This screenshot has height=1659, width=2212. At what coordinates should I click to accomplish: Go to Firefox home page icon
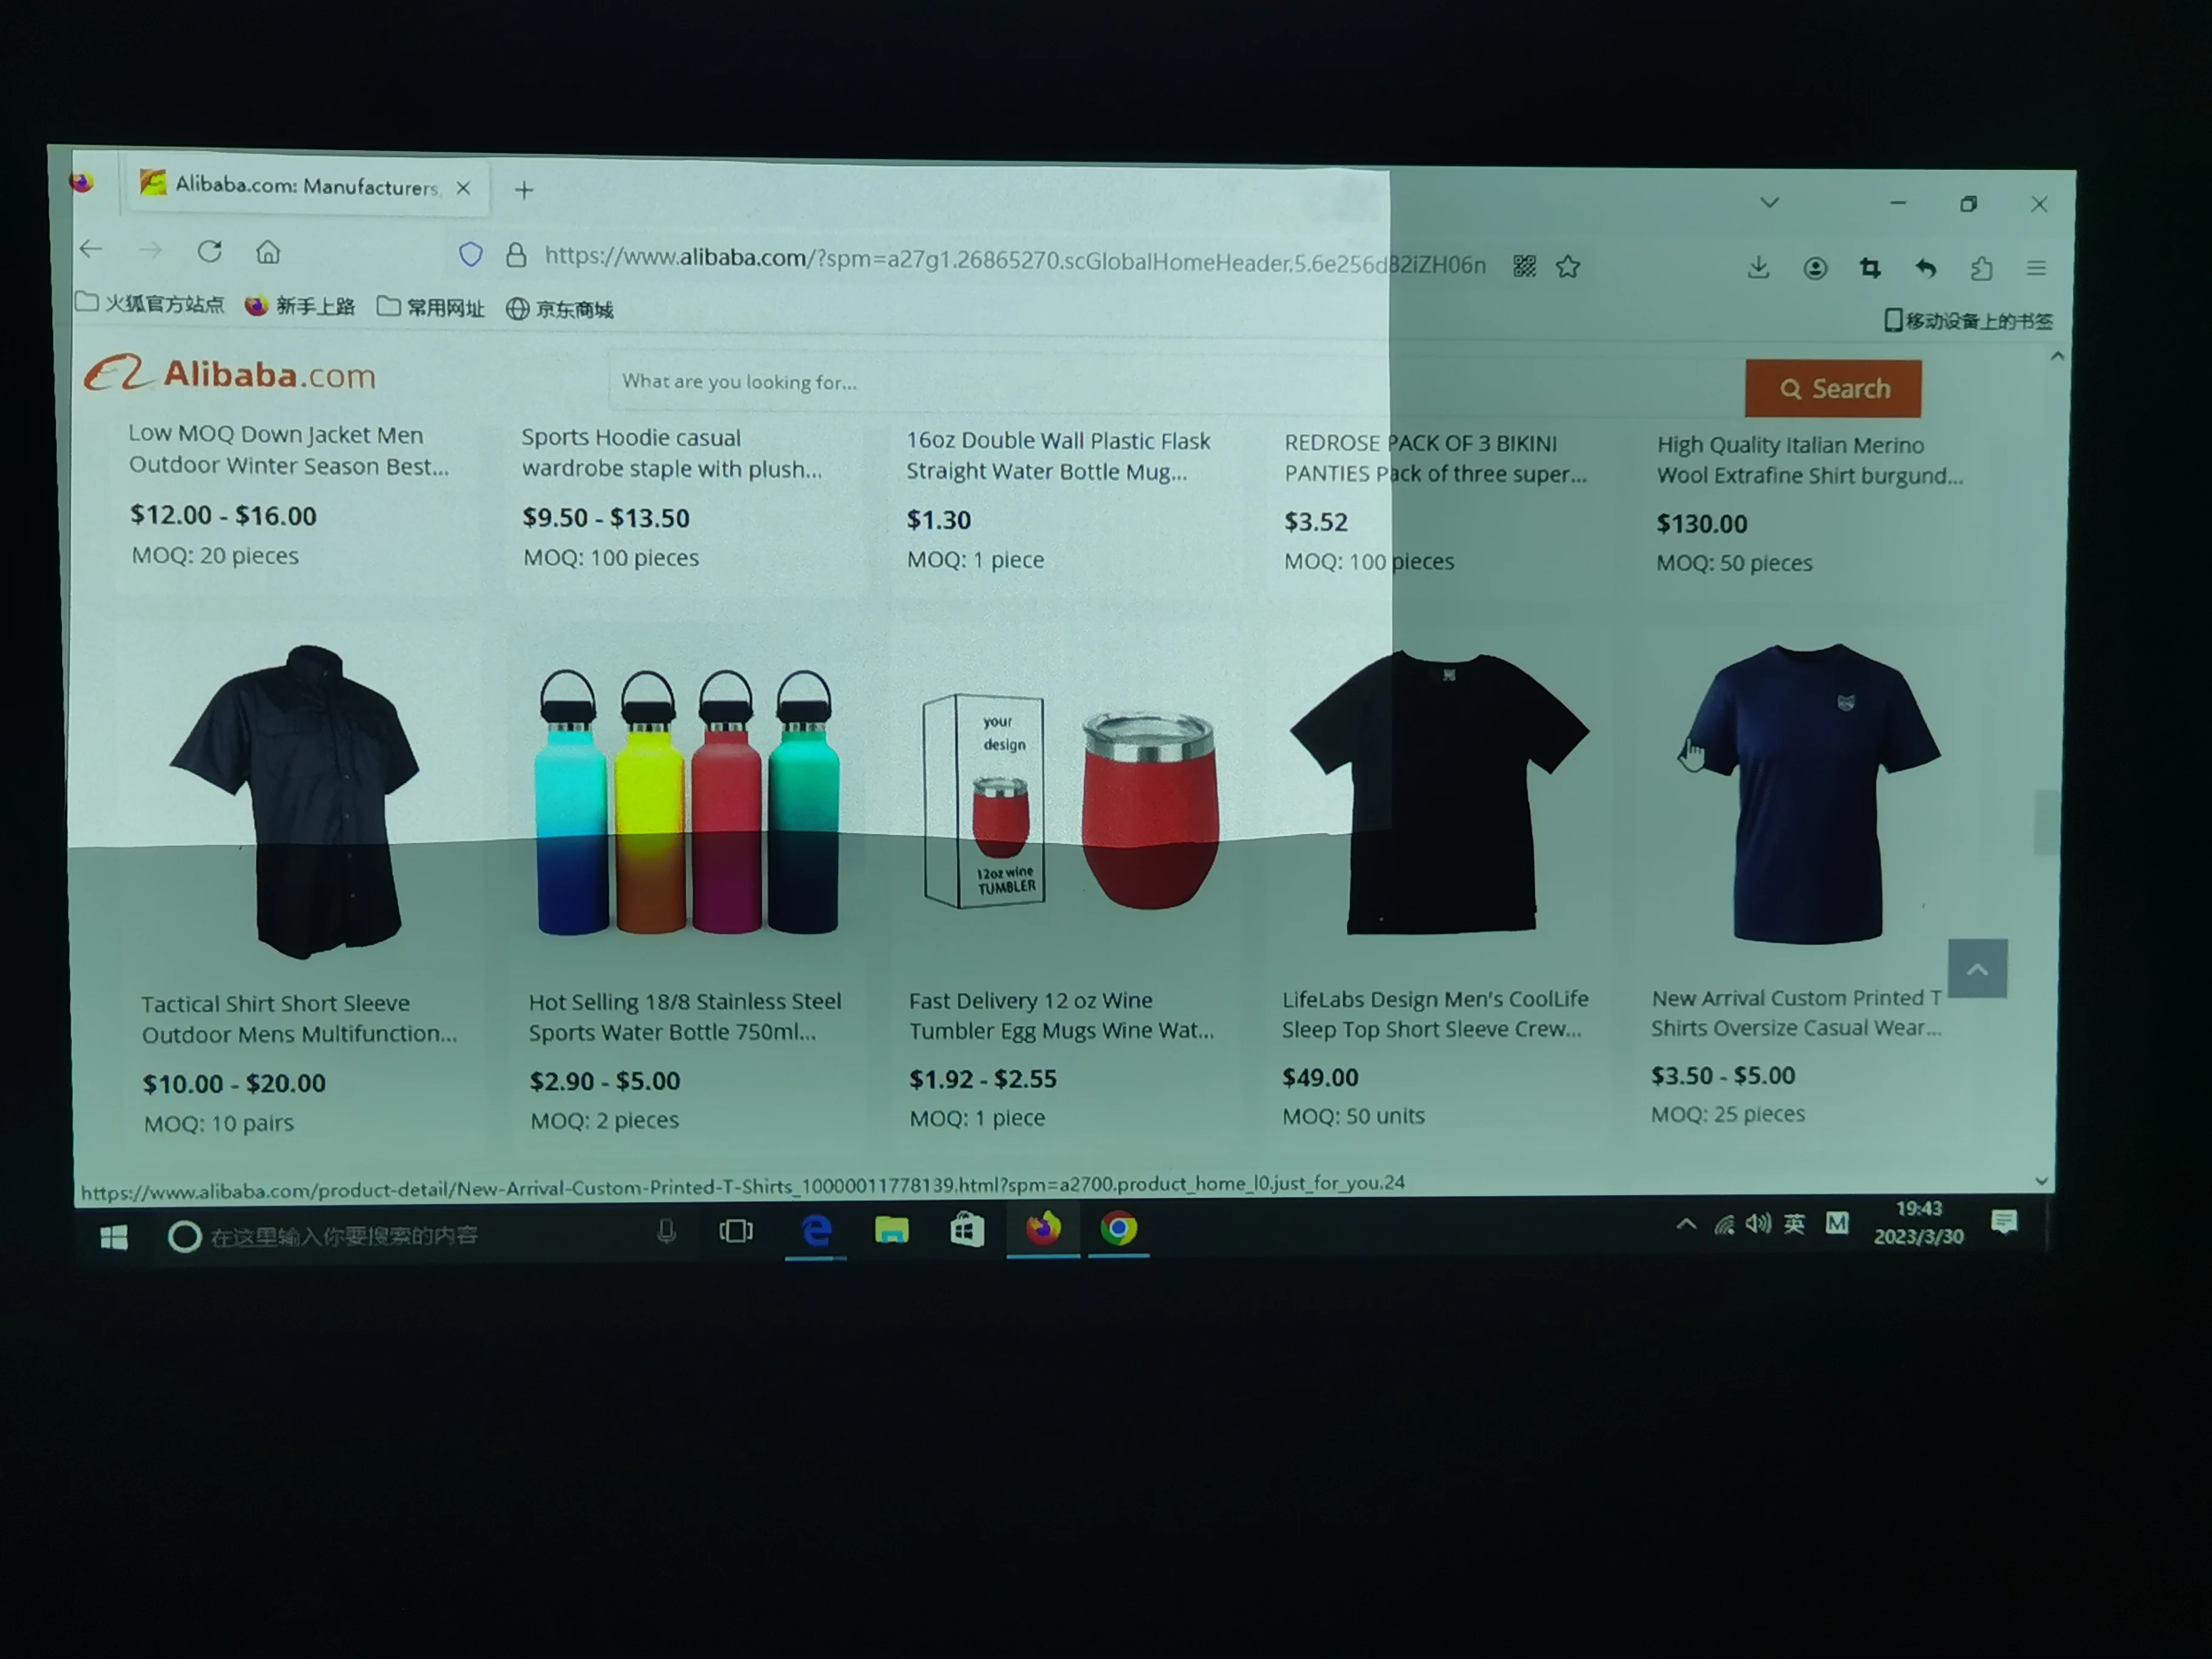[x=268, y=252]
